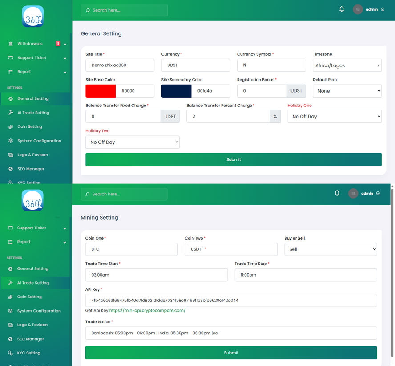This screenshot has width=395, height=366.
Task: Click admin avatar on Mining Setting page
Action: click(353, 194)
